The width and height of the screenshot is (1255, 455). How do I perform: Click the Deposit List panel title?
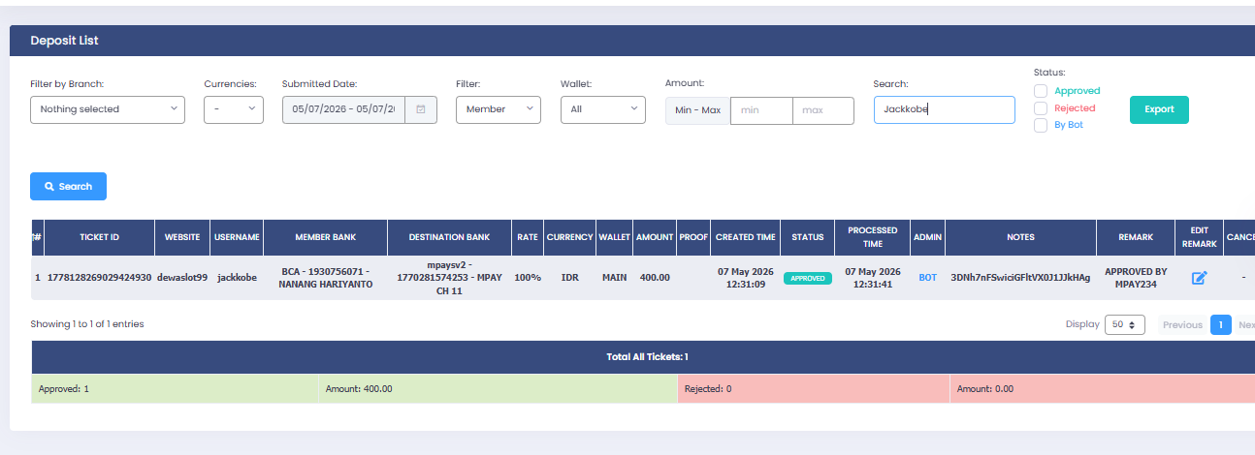tap(64, 41)
